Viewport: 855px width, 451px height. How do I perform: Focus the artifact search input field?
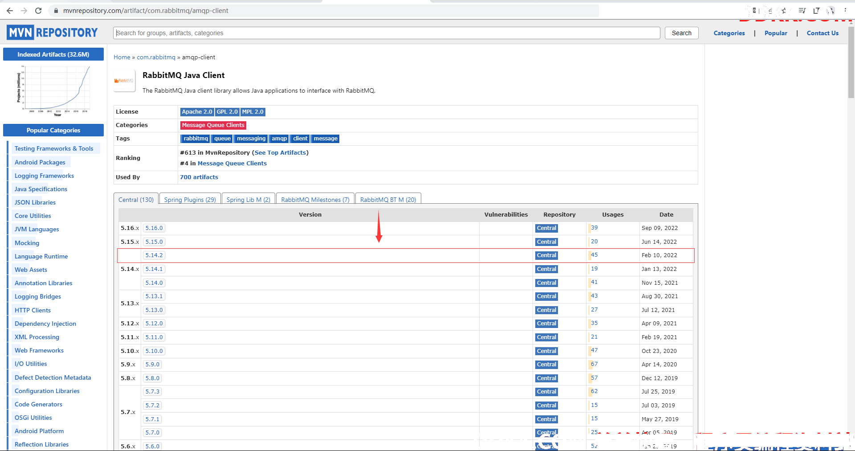[387, 33]
